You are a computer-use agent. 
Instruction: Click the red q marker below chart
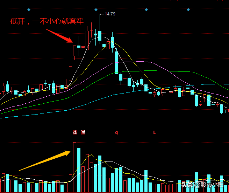tap(116, 132)
